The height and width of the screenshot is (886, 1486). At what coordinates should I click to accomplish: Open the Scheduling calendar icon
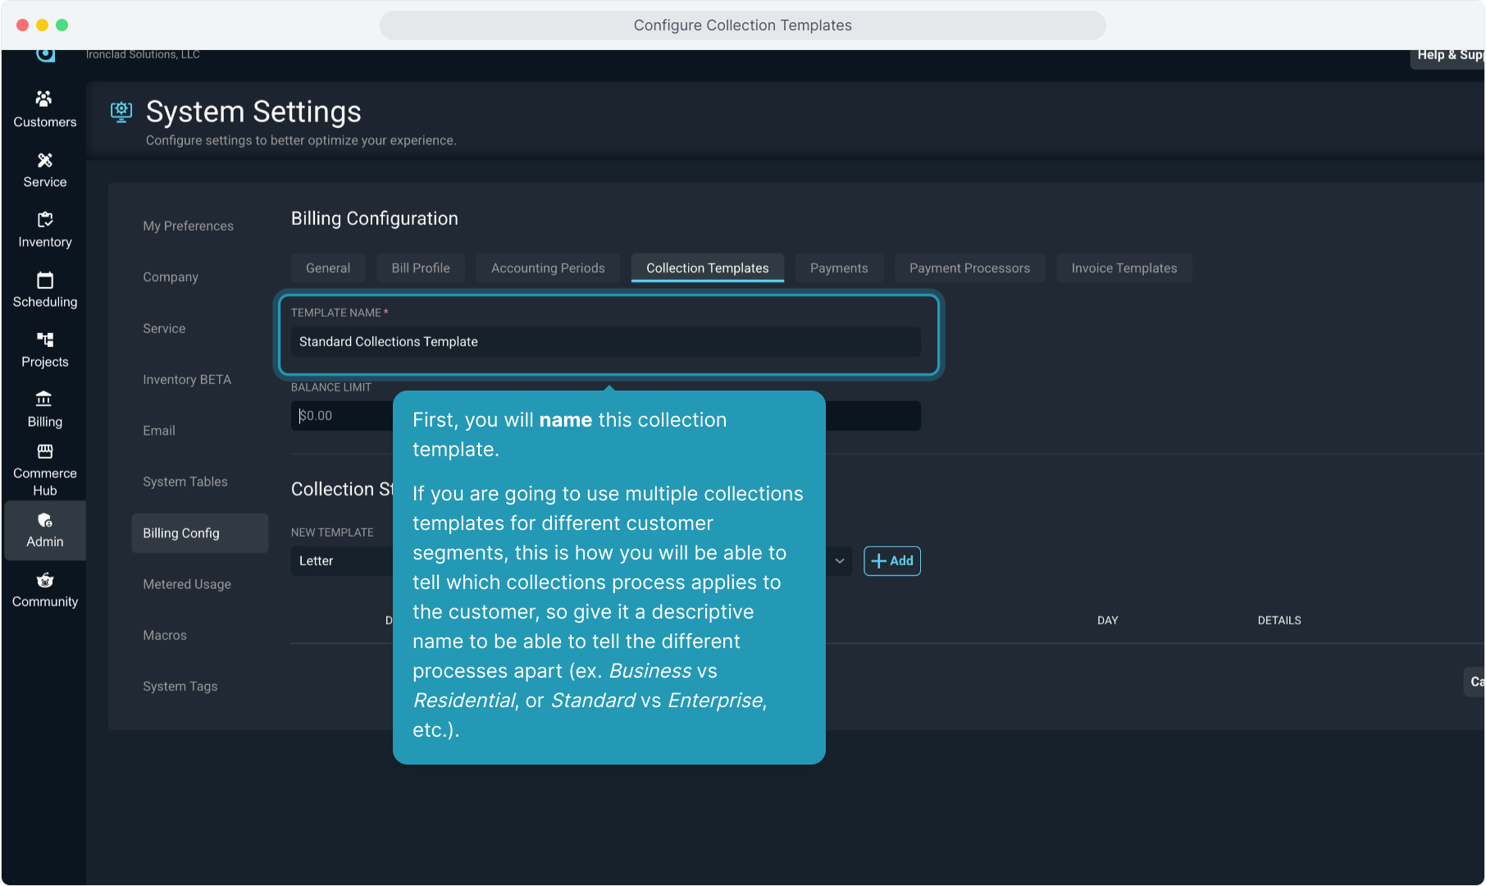[44, 281]
